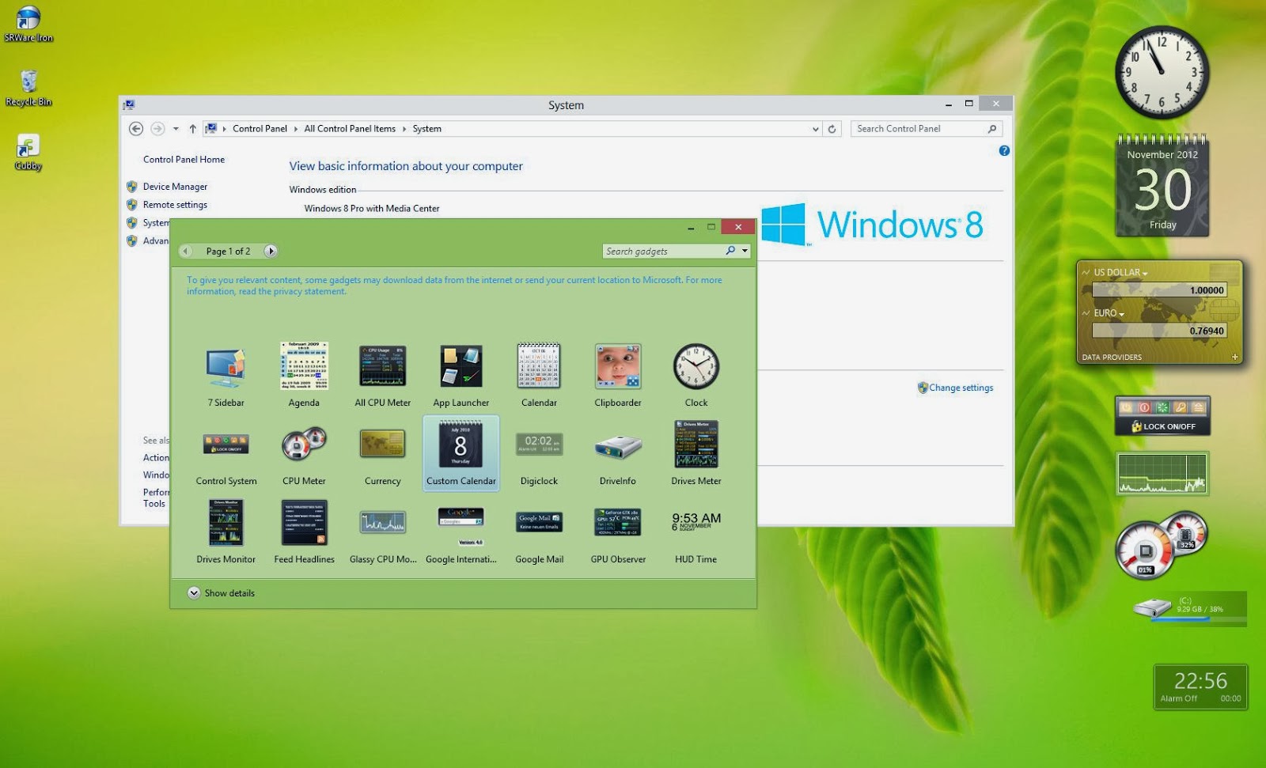Screen dimensions: 1266x768
Task: Click the November 2012 calendar gadget
Action: click(x=1162, y=186)
